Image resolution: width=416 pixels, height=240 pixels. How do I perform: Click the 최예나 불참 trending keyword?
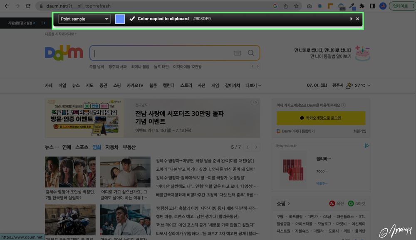tap(140, 67)
